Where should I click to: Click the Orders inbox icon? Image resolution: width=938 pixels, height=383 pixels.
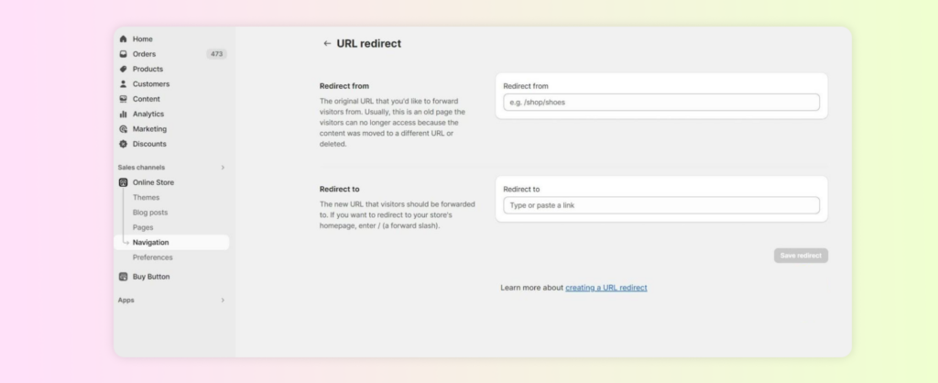coord(124,54)
